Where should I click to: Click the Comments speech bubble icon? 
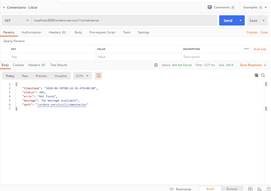[x=210, y=7]
